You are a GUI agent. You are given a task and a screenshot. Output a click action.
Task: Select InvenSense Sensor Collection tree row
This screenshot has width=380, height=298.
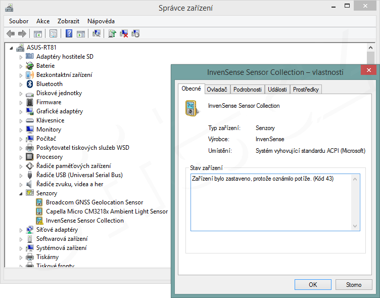[x=84, y=221]
